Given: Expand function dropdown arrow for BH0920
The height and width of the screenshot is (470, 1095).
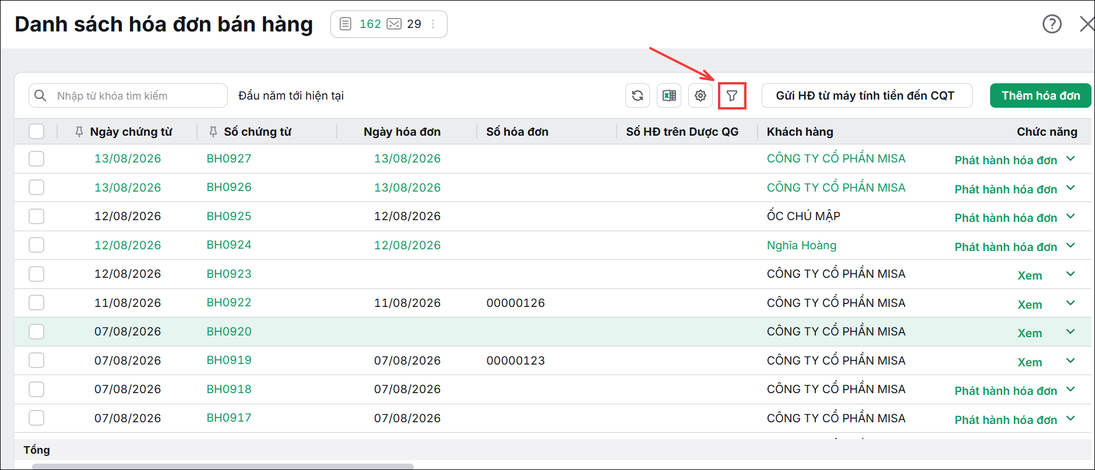Looking at the screenshot, I should coord(1071,331).
